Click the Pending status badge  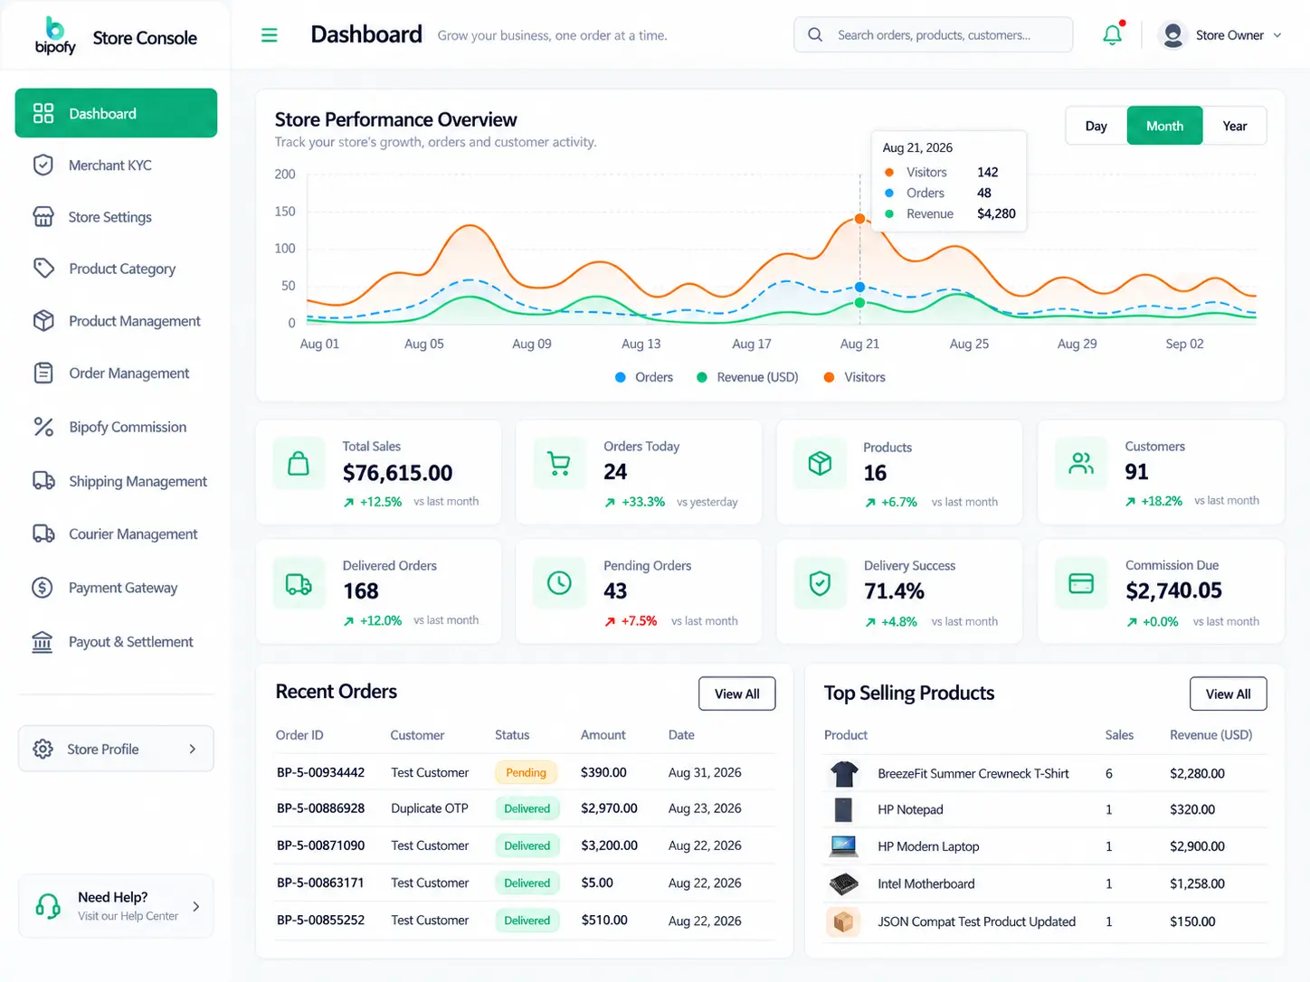(x=526, y=772)
